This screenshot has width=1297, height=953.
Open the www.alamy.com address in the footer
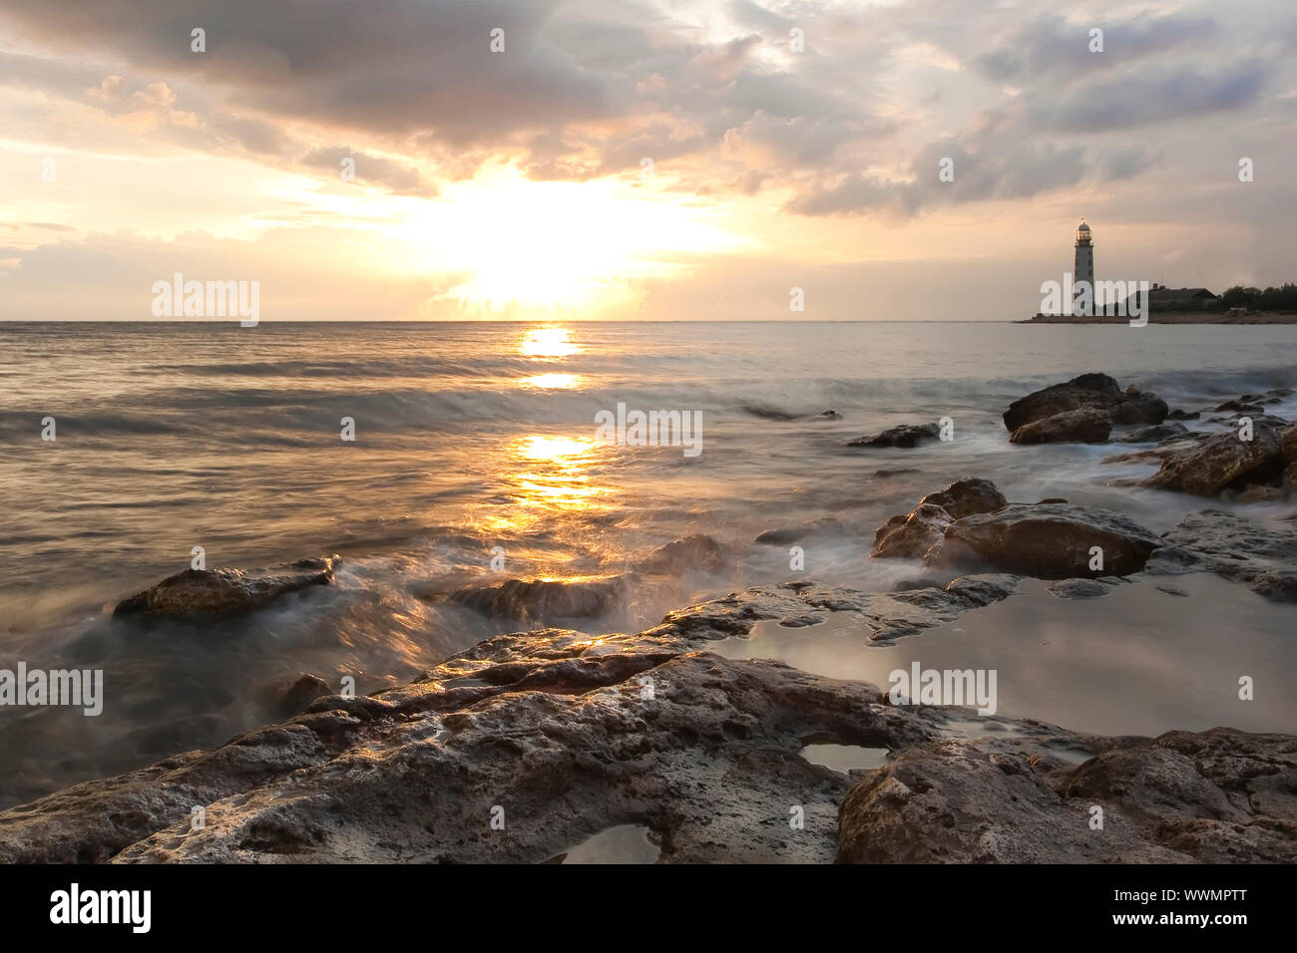pyautogui.click(x=1181, y=921)
